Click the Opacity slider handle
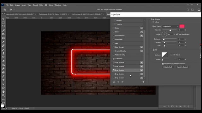 (x=170, y=30)
